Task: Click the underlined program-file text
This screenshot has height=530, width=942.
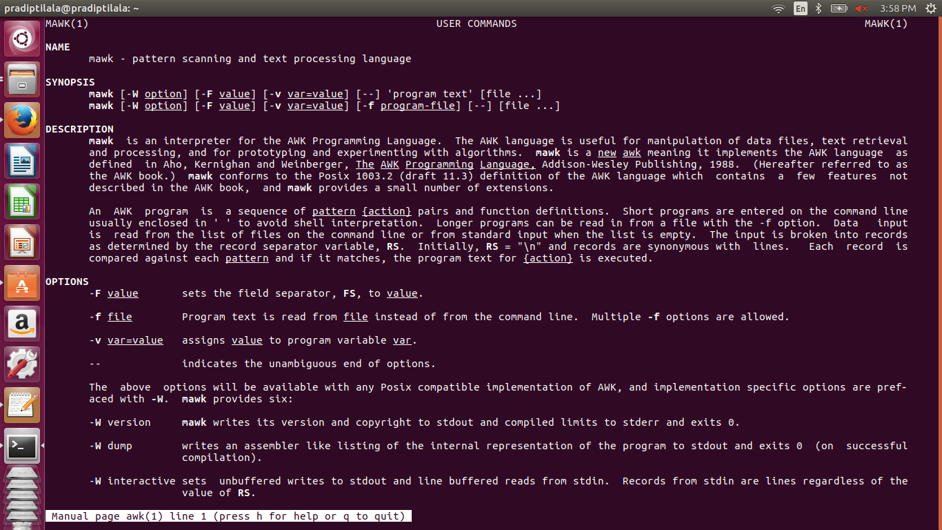Action: tap(418, 106)
